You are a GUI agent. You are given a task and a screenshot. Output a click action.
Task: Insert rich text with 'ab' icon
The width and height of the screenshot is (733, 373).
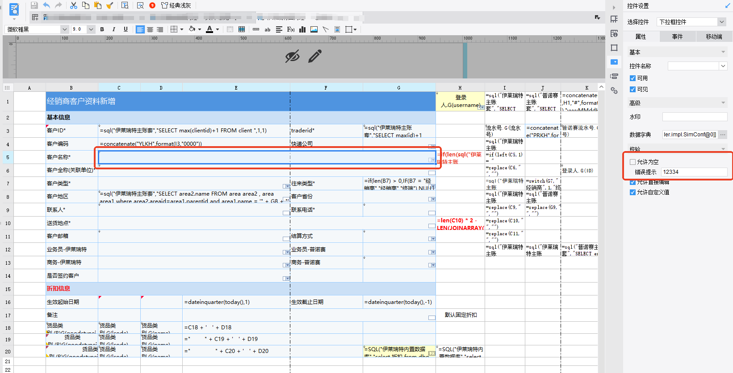(268, 29)
